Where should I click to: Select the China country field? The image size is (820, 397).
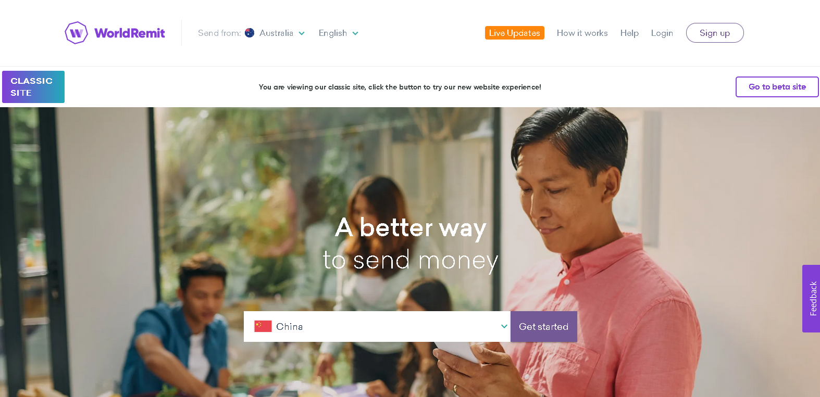[377, 326]
